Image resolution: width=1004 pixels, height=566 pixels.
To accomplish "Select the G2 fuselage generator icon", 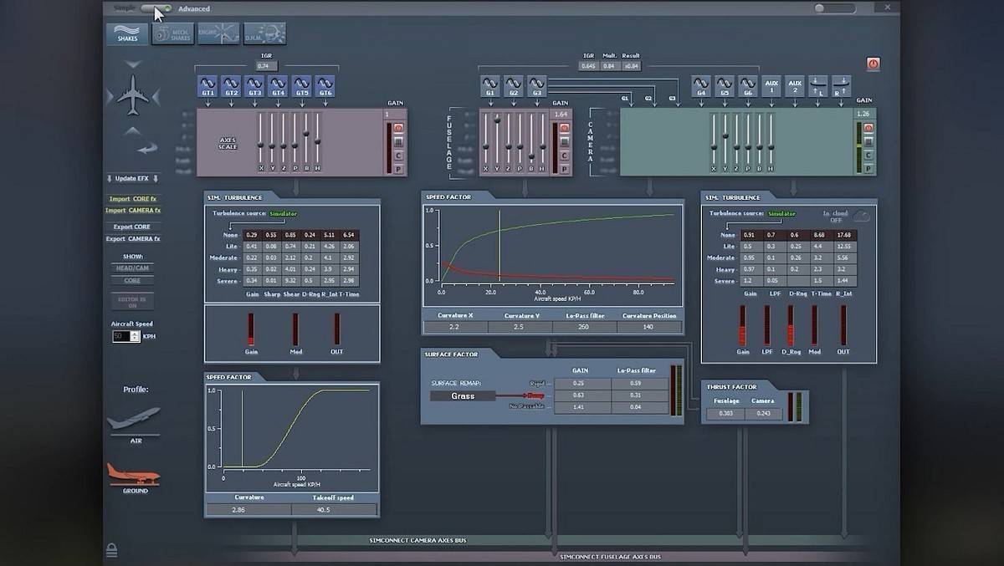I will pyautogui.click(x=513, y=86).
